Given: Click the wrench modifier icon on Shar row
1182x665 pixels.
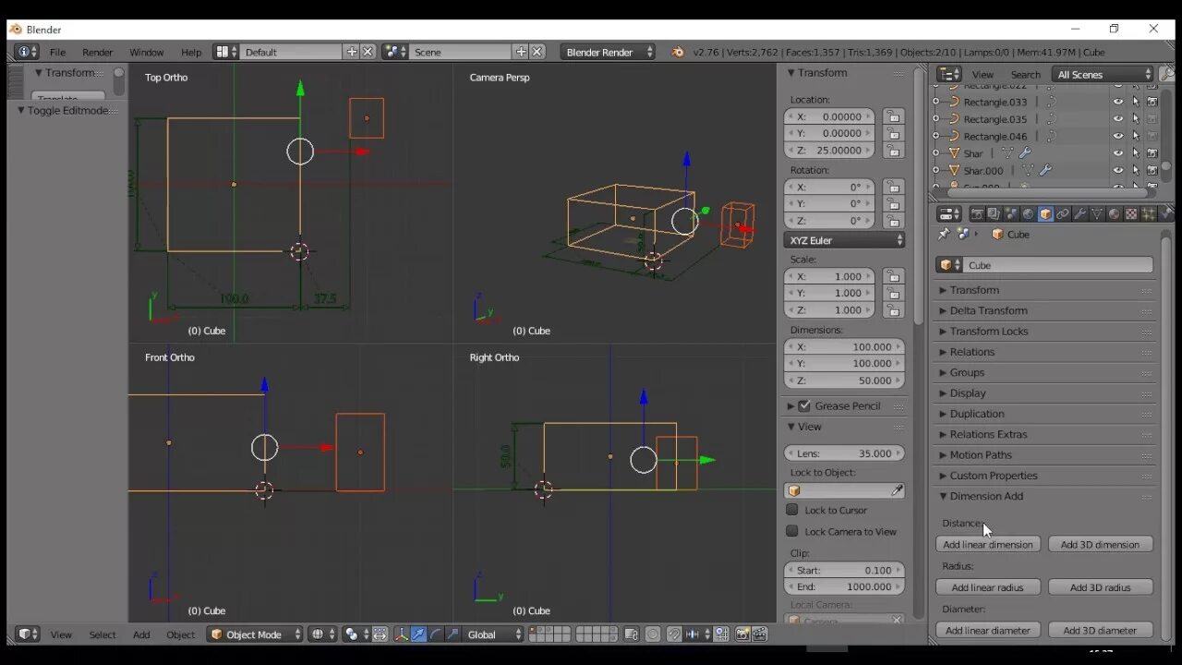Looking at the screenshot, I should 1024,153.
